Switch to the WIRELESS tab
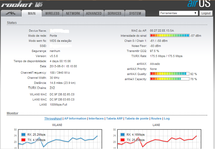 tap(52, 13)
